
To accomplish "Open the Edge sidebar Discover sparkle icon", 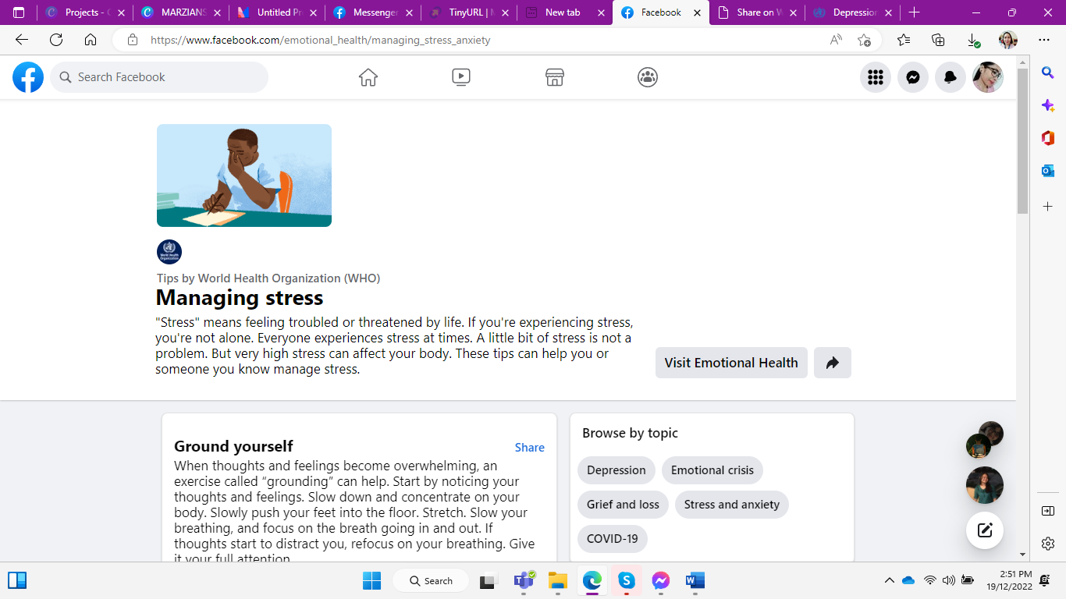I will click(1048, 105).
